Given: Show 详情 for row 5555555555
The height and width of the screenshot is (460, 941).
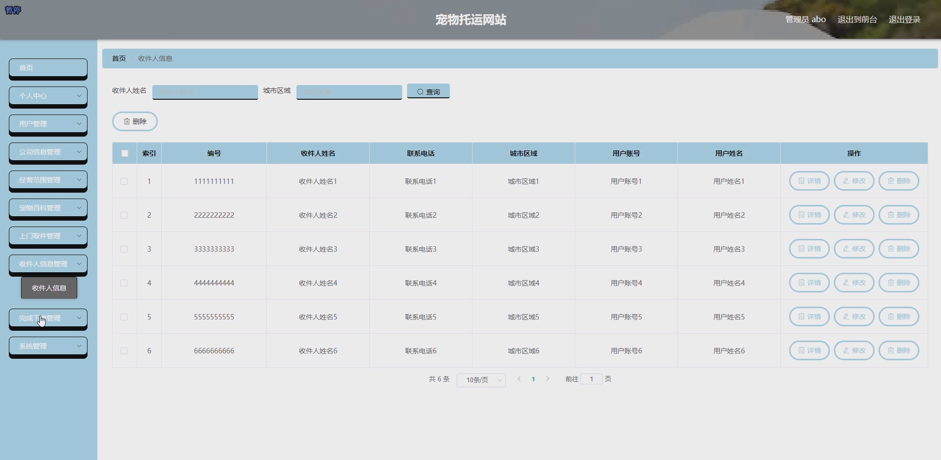Looking at the screenshot, I should pyautogui.click(x=809, y=316).
